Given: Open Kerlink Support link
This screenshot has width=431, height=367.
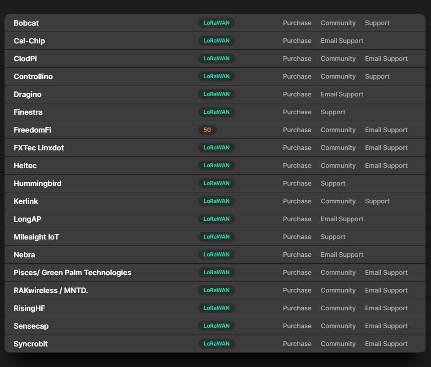Looking at the screenshot, I should click(x=377, y=202).
